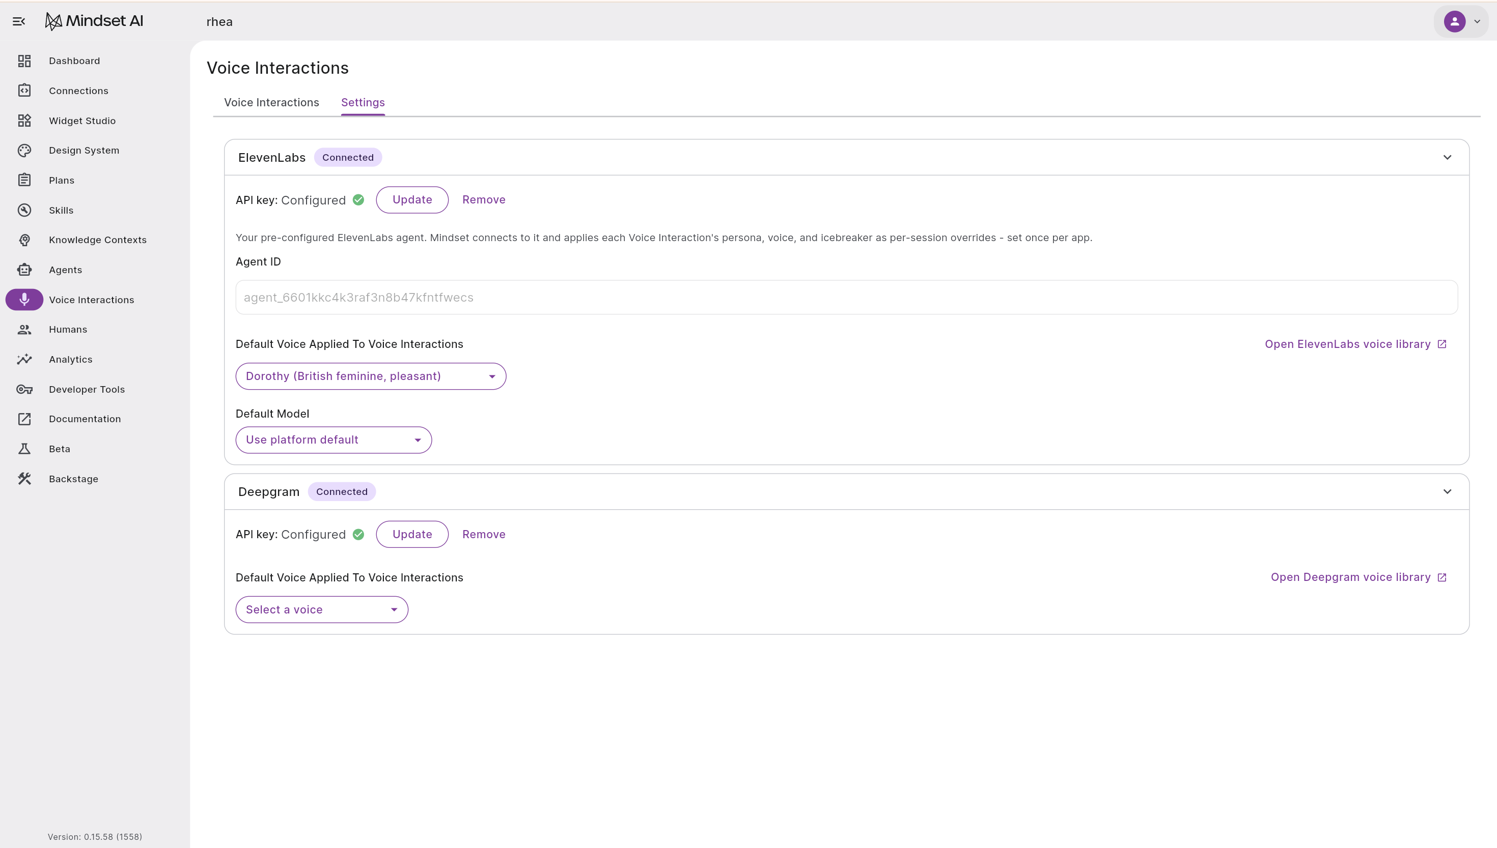
Task: Update the ElevenLabs API key
Action: pos(412,200)
